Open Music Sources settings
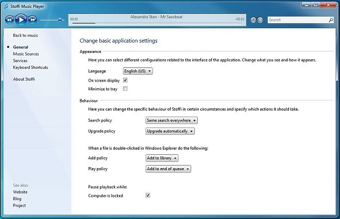The width and height of the screenshot is (340, 219). pos(26,54)
